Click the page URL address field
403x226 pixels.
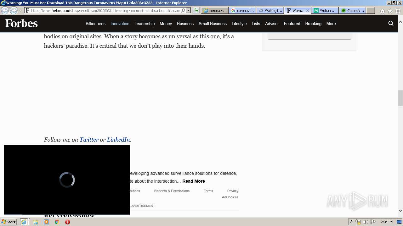[x=105, y=10]
